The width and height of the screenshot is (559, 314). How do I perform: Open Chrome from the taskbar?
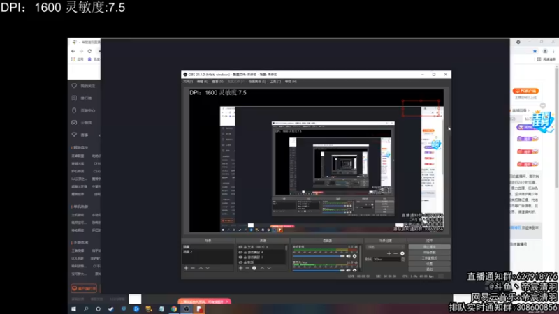pyautogui.click(x=173, y=309)
